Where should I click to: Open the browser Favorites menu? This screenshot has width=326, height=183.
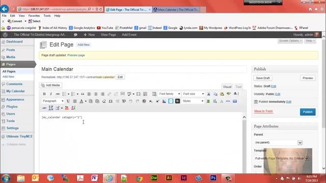point(34,16)
